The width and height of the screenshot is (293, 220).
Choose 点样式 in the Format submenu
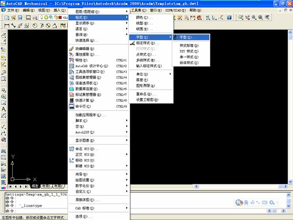(x=151, y=55)
